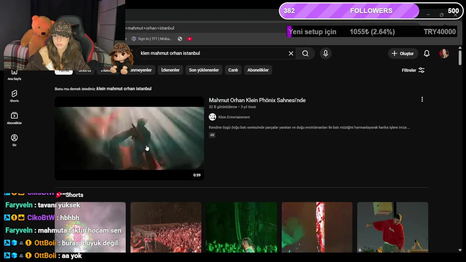Screen dimensions: 466x262
Task: Open the notifications bell
Action: coord(427,53)
